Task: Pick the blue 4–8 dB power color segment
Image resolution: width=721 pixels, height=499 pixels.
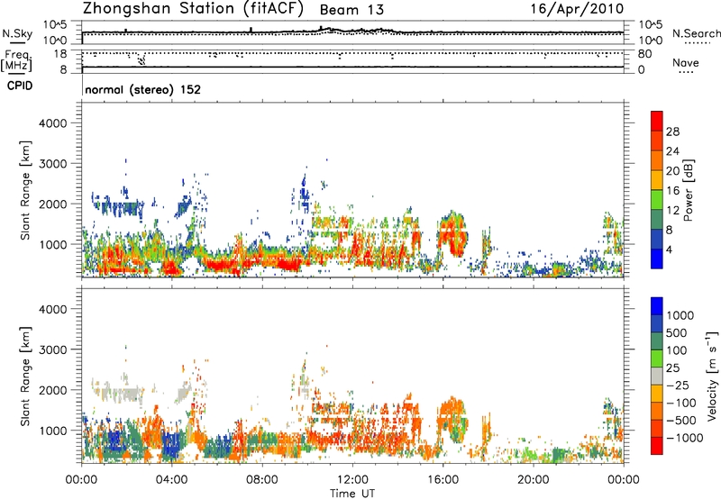Action: pyautogui.click(x=657, y=240)
